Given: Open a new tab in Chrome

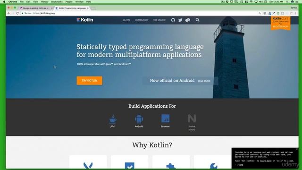Looking at the screenshot, I should click(93, 8).
